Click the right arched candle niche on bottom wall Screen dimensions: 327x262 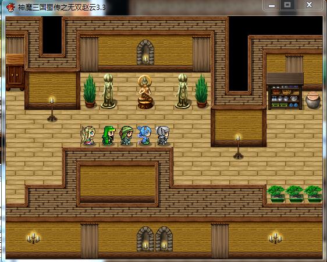164,239
